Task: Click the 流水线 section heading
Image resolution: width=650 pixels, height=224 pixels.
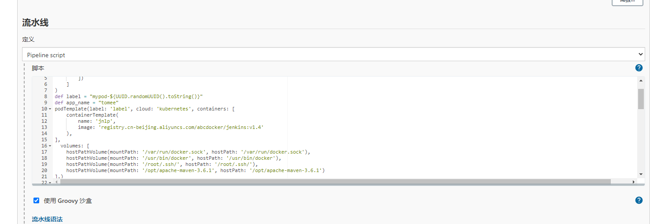Action: tap(35, 23)
